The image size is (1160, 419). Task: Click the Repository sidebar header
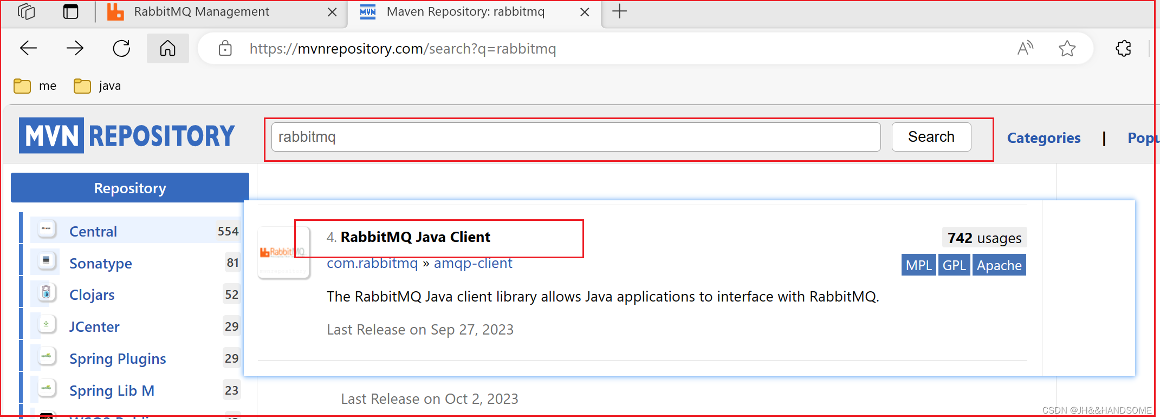click(x=130, y=188)
